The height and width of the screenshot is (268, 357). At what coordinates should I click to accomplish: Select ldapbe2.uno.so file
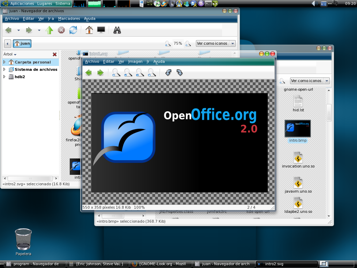coord(298,206)
